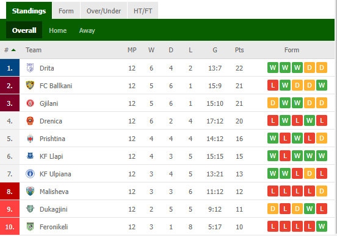This screenshot has width=337, height=236.
Task: Click the Gjilani team logo
Action: 30,103
